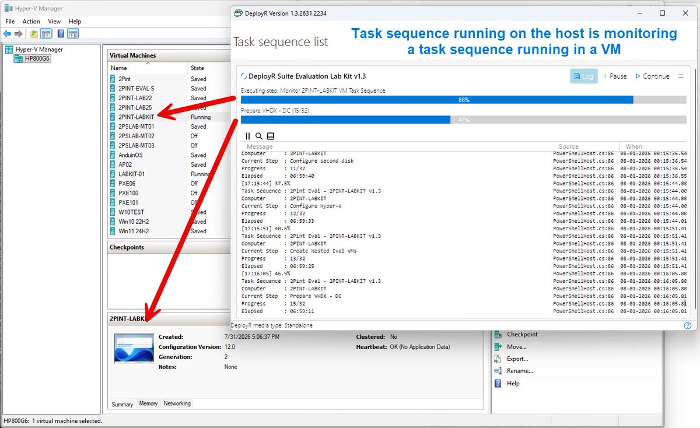Screen dimensions: 700x428
Task: Click the When log column header
Action: pos(634,147)
